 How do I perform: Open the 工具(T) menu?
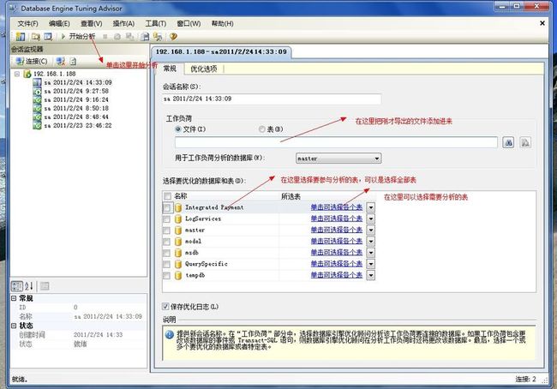tap(156, 24)
